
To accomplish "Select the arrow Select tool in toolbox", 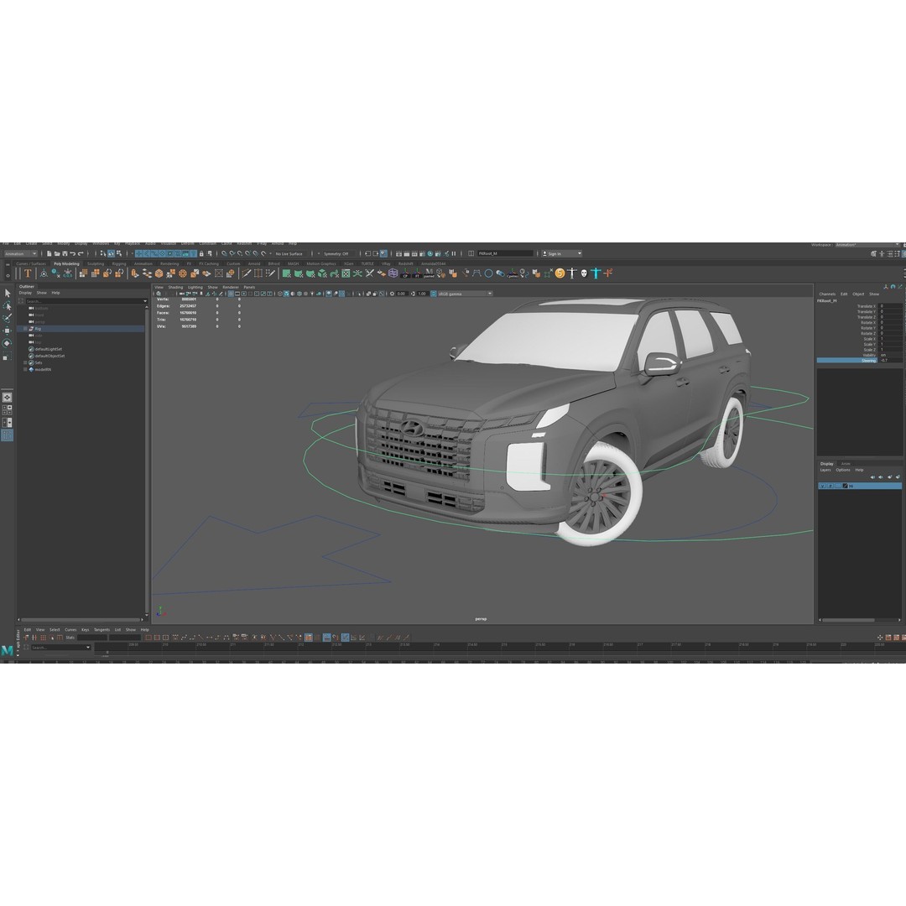I will click(7, 293).
